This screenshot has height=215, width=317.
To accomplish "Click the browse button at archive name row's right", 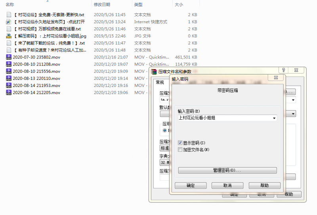I will click(x=291, y=92).
